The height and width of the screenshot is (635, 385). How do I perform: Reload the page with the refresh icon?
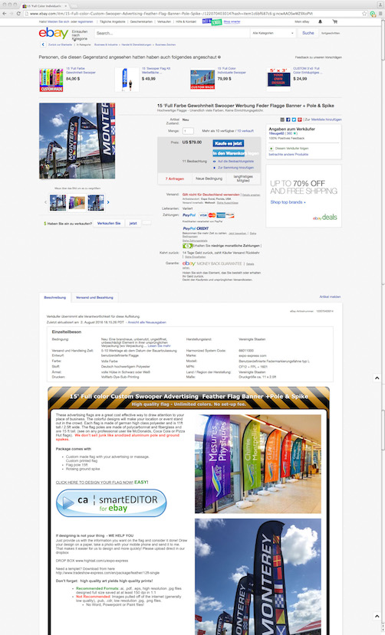[x=18, y=13]
